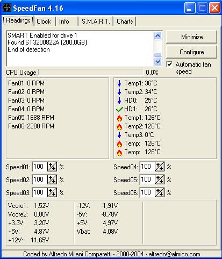The width and height of the screenshot is (222, 259).
Task: Click the blue down arrow beside HD0
Action: tap(119, 100)
